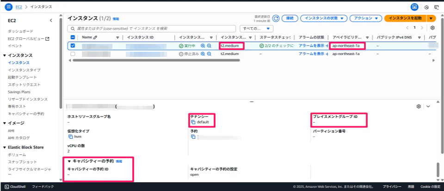Open EC2 グローバルビュー external link
The image size is (444, 191).
pyautogui.click(x=29, y=38)
